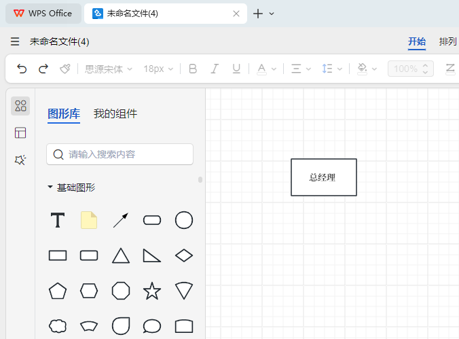Toggle bold formatting
This screenshot has height=339, width=459.
tap(193, 69)
